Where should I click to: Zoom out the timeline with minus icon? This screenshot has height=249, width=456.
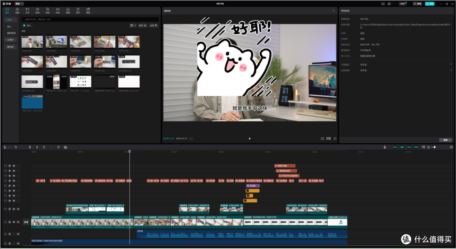click(429, 147)
